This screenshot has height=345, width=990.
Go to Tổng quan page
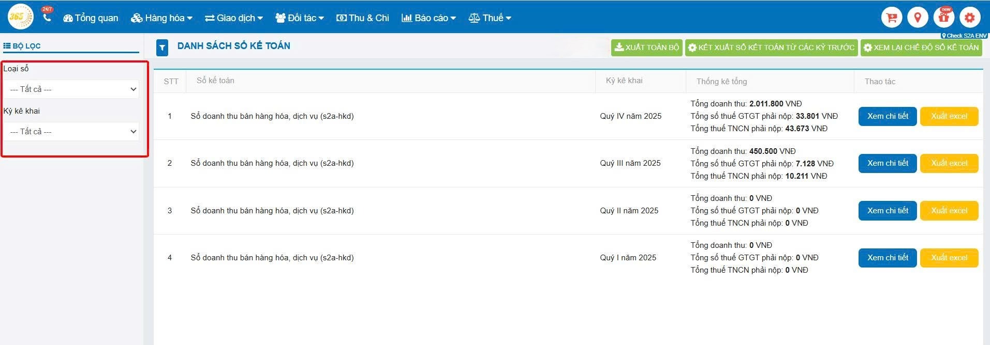(91, 18)
